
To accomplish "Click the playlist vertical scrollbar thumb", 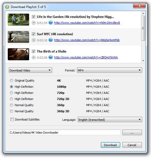I will (143, 28).
